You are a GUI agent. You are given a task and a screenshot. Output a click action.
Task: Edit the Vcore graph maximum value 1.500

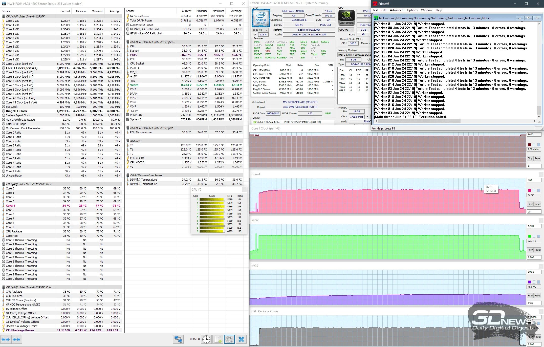click(534, 226)
